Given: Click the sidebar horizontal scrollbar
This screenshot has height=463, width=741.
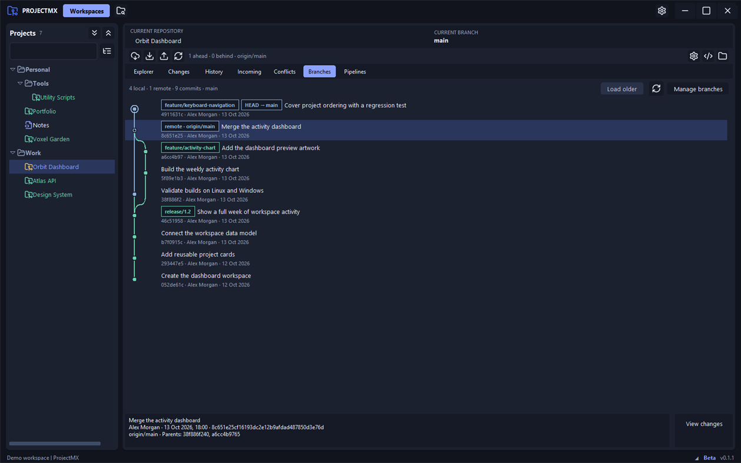Looking at the screenshot, I should (55, 444).
